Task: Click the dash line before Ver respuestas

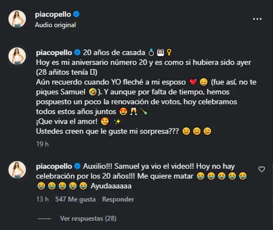Action: [x=44, y=218]
